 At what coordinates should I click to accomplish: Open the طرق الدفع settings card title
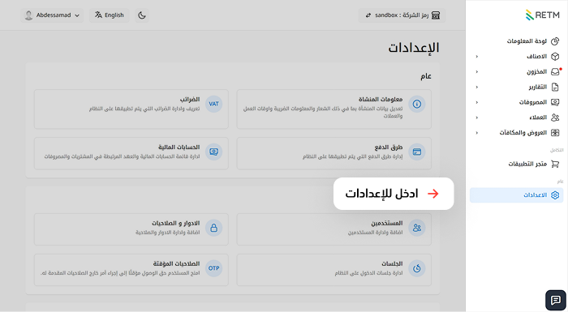coord(389,147)
